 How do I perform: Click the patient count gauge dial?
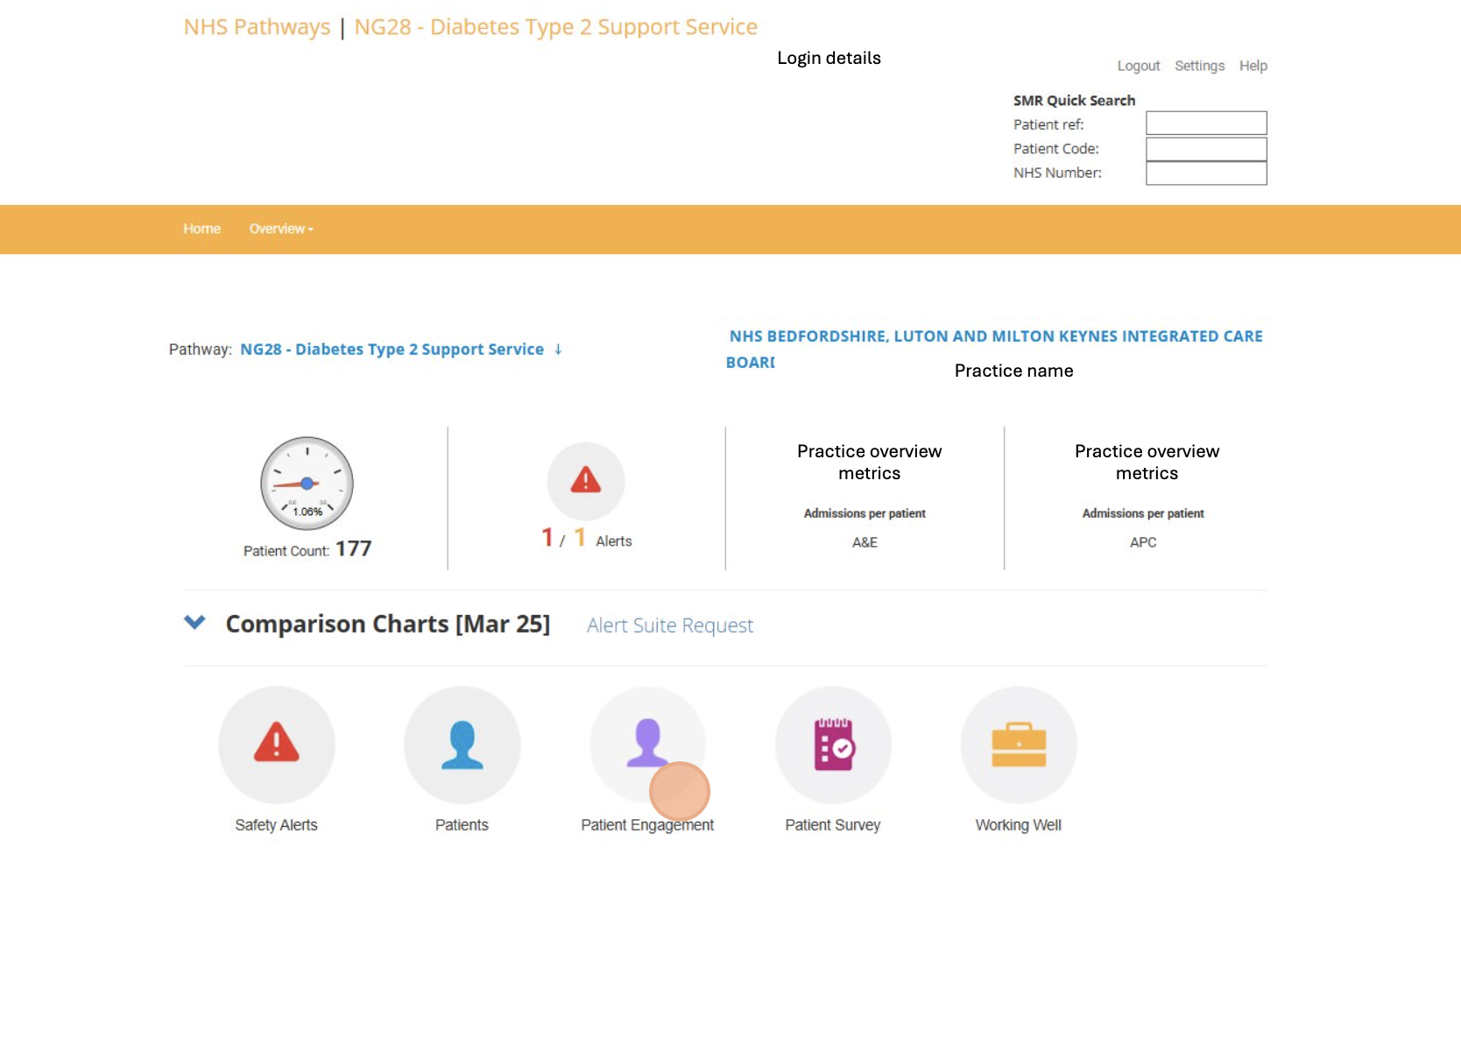pos(307,484)
